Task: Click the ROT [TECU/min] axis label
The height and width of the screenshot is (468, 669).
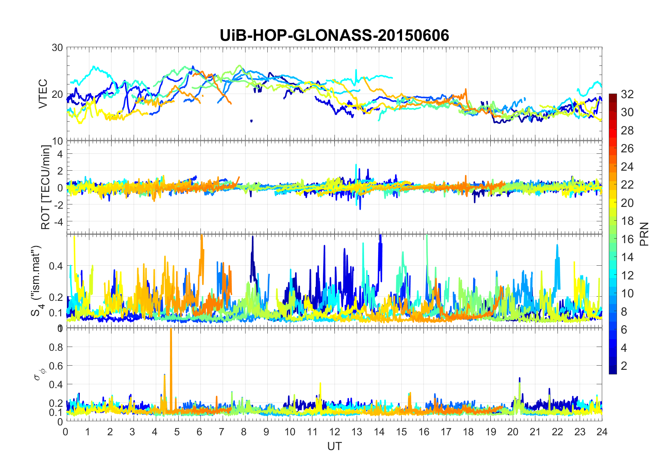Action: tap(45, 187)
